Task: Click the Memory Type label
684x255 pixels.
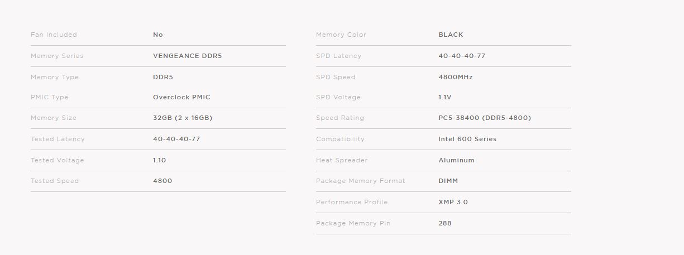Action: [x=55, y=77]
